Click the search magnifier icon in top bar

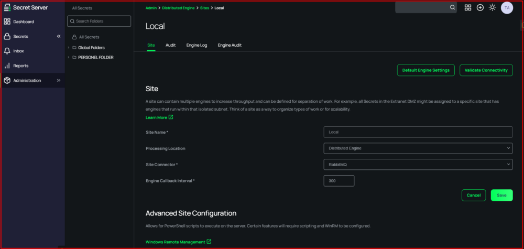pos(452,7)
